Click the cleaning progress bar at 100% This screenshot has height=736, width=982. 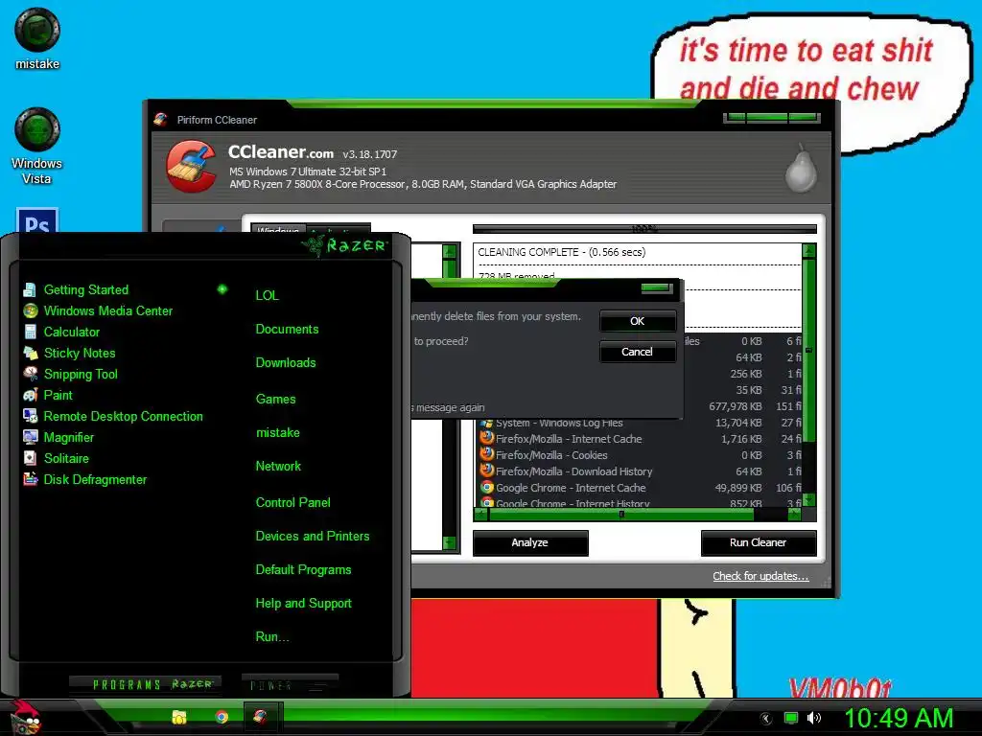tap(644, 229)
